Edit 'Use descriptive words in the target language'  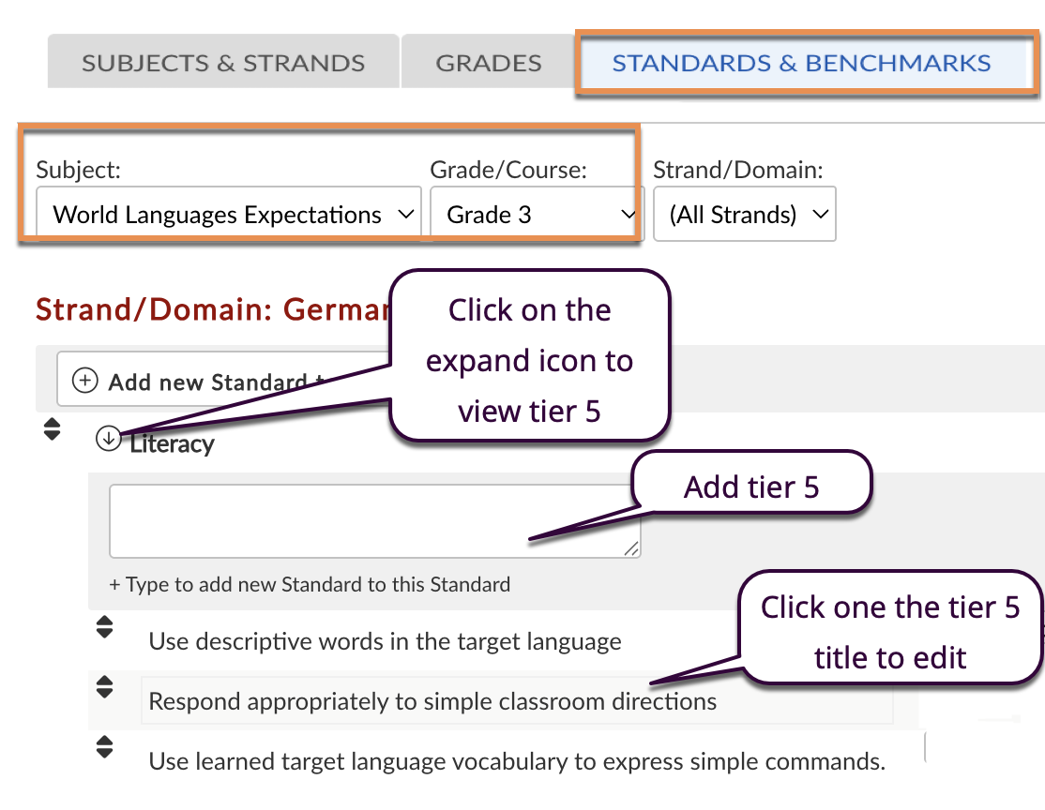point(385,642)
